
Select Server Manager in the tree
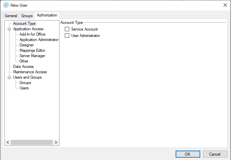[x=32, y=56]
